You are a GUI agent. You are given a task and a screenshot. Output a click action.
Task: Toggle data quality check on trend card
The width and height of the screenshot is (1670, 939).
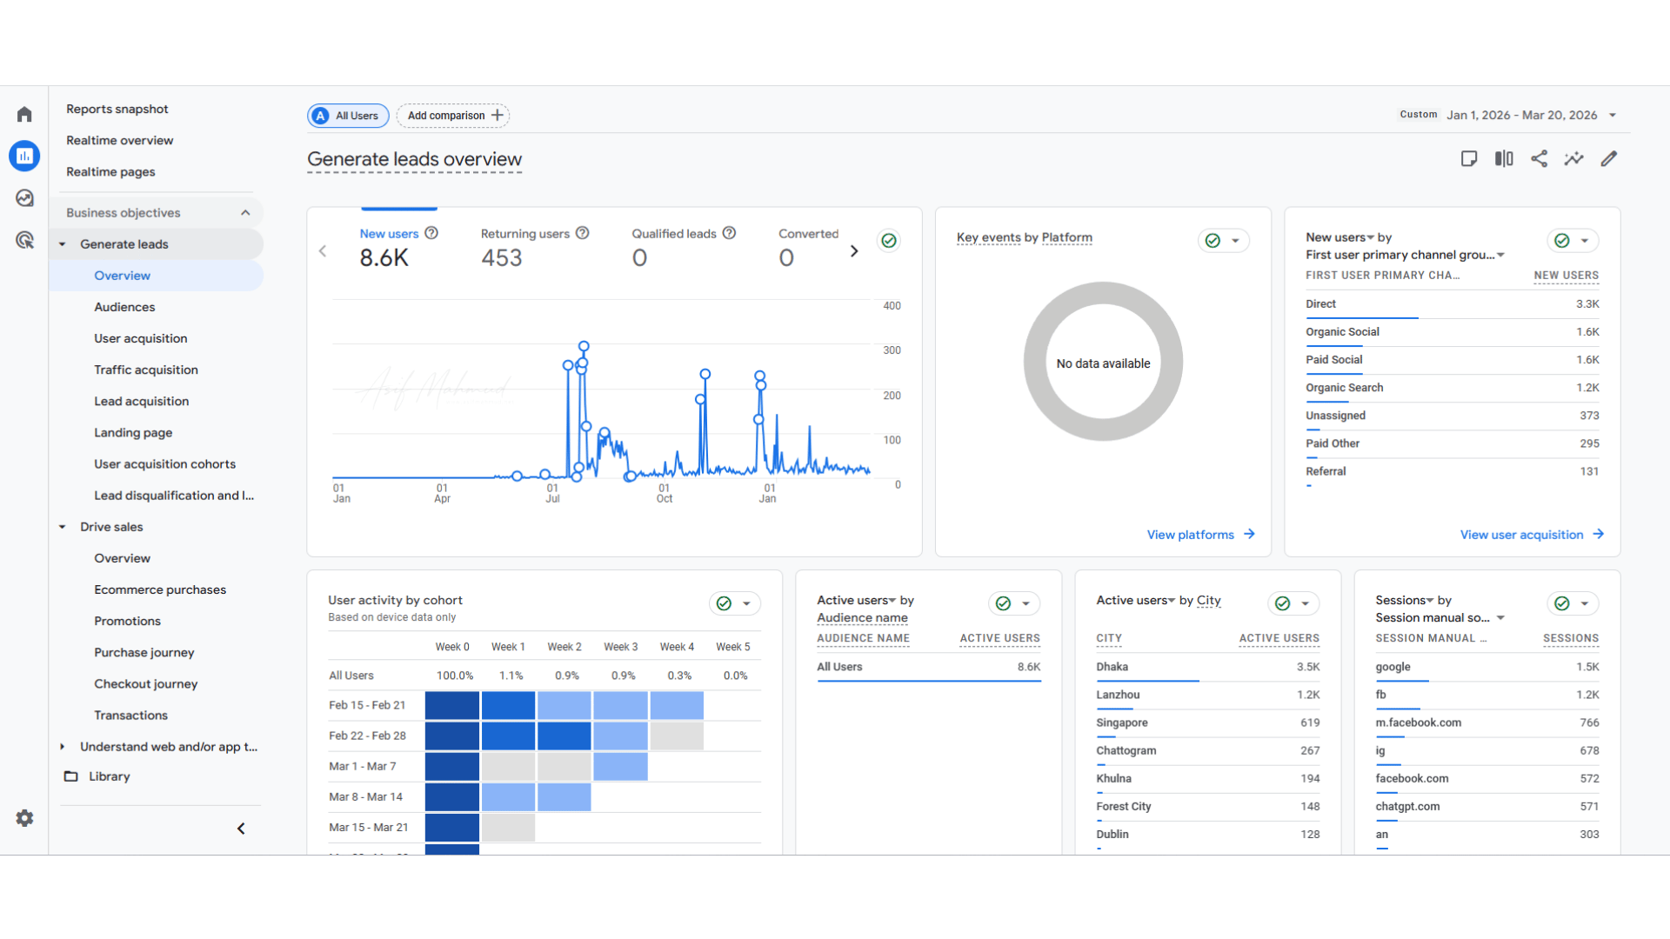[889, 241]
